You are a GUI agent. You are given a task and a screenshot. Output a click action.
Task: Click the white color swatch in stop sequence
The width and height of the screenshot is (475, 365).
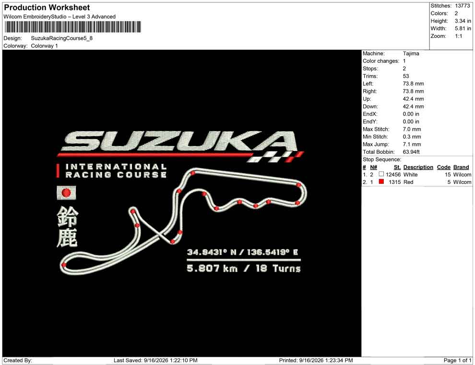pos(381,174)
